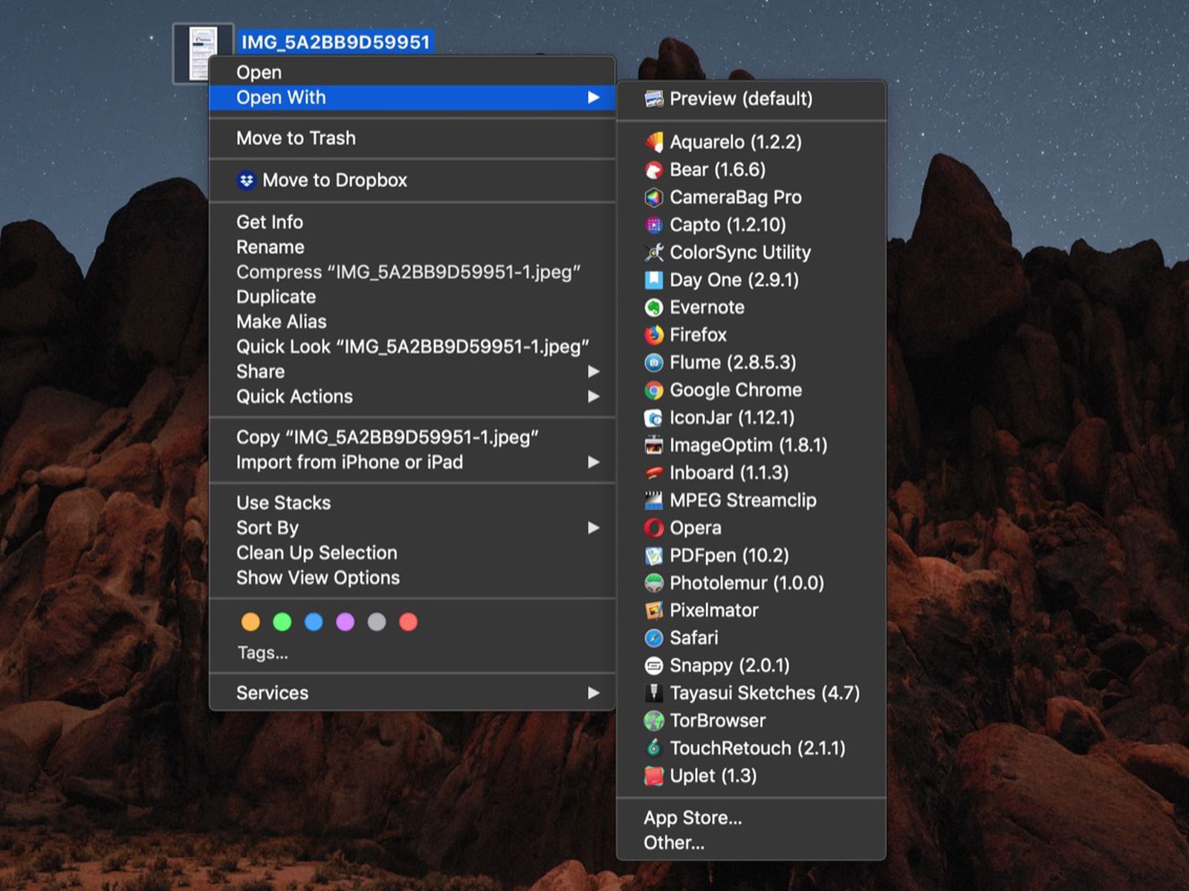Click the IconJar app icon
Viewport: 1189px width, 891px height.
click(654, 418)
